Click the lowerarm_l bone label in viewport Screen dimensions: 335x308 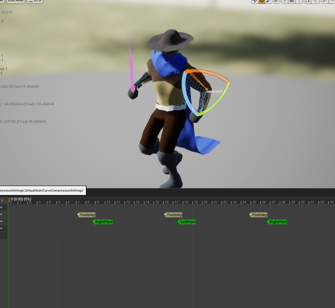pos(216,91)
